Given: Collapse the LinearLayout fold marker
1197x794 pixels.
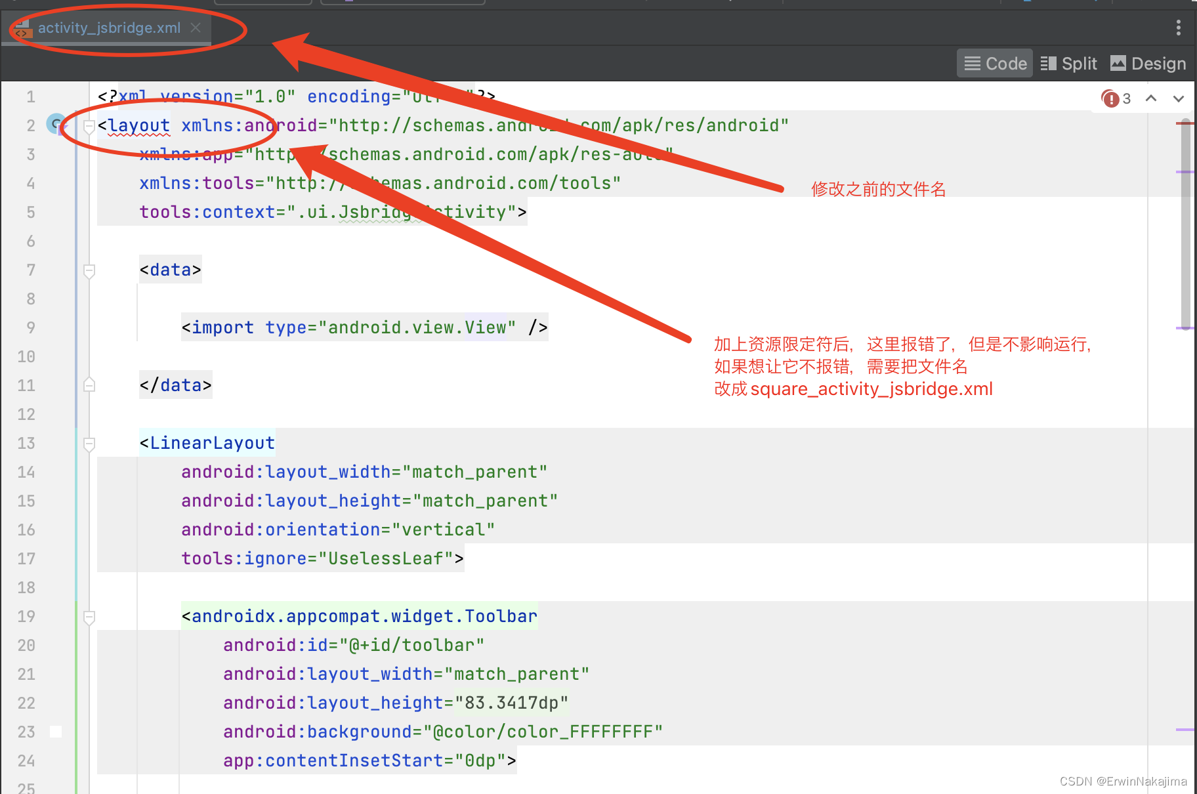Looking at the screenshot, I should click(89, 443).
